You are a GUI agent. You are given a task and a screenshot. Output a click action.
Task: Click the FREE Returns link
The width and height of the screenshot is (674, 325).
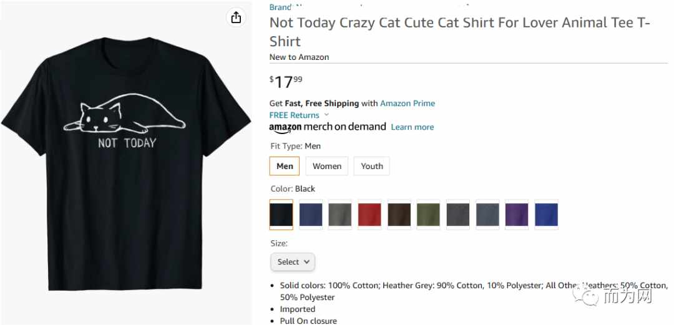295,115
